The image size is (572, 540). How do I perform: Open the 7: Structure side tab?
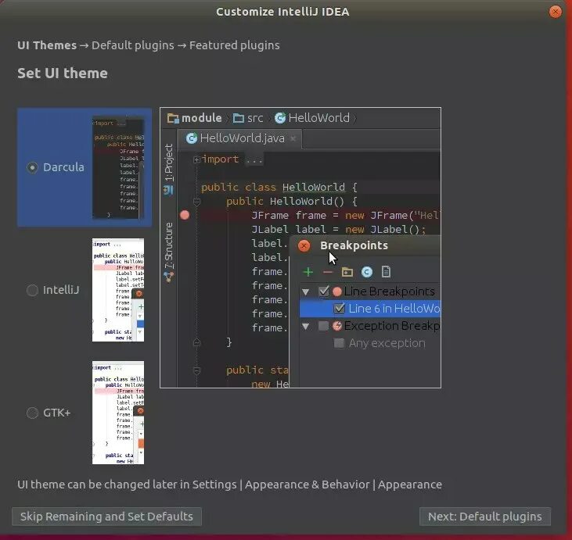tap(168, 245)
